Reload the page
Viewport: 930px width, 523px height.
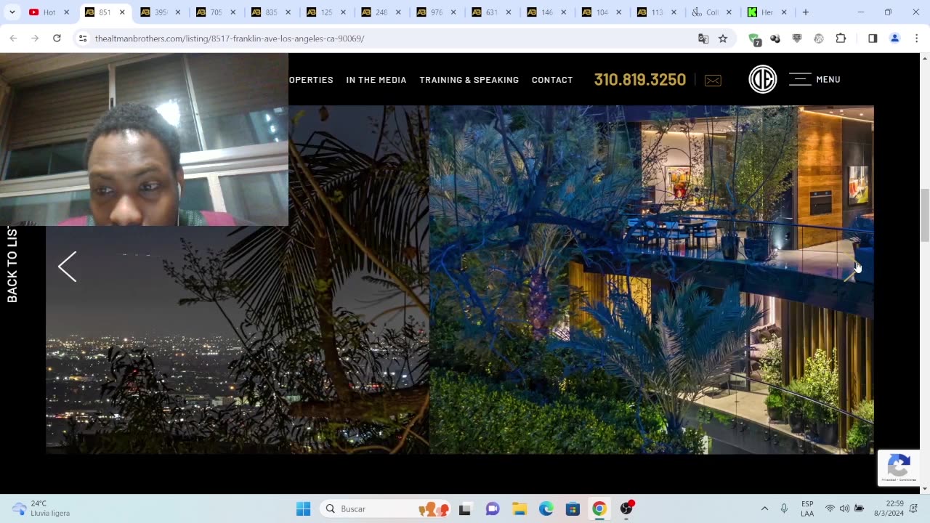57,38
